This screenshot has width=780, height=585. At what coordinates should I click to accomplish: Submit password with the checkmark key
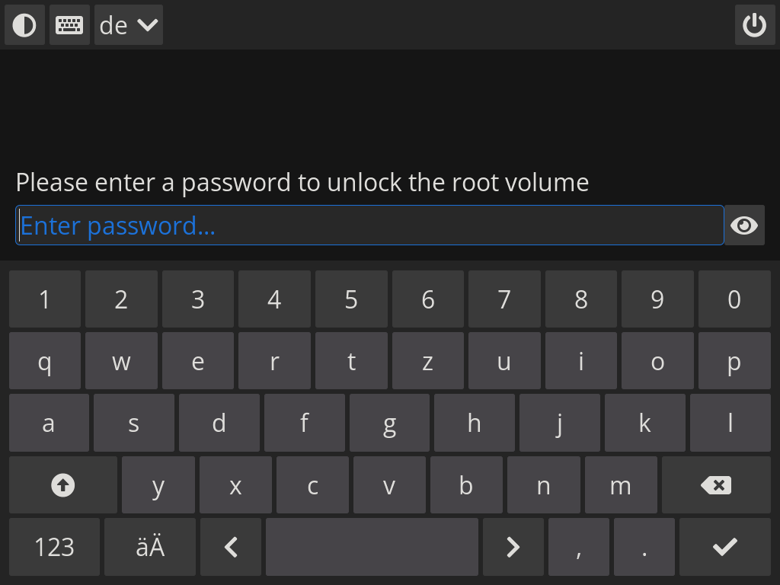(x=724, y=546)
